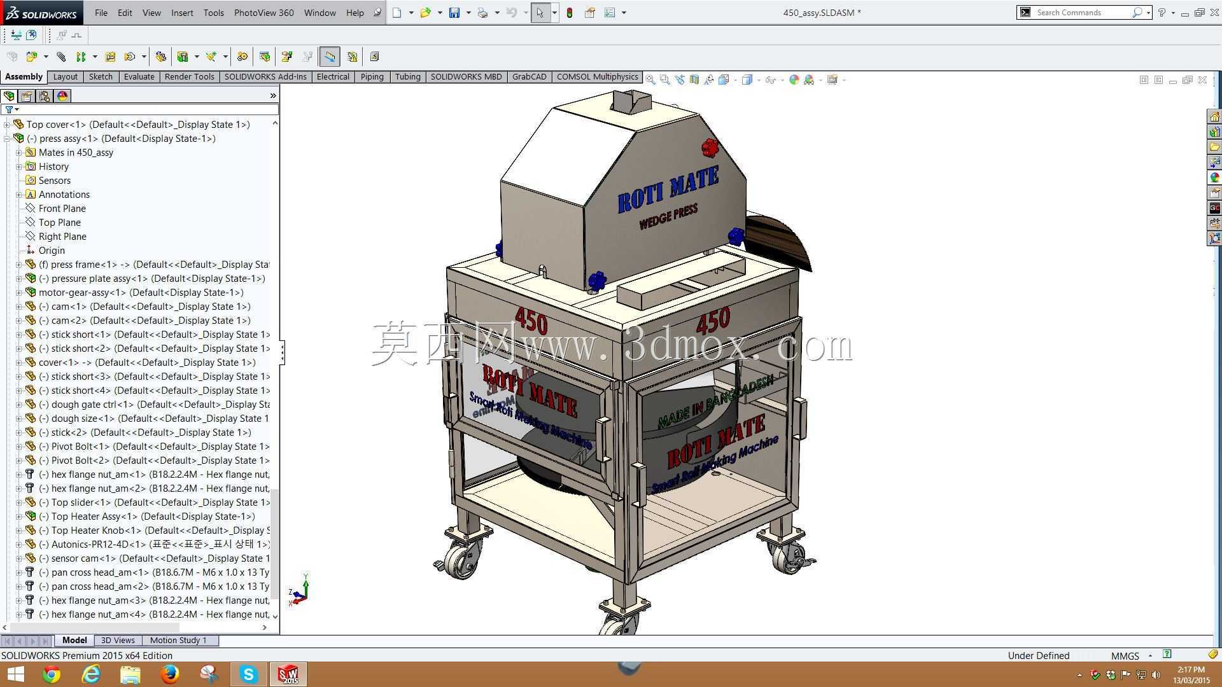Switch to the Render Tools tab
Screen dimensions: 1222x687
pyautogui.click(x=189, y=77)
